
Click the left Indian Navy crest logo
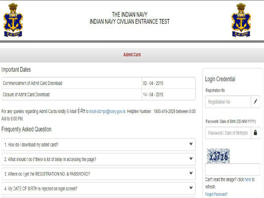13,20
